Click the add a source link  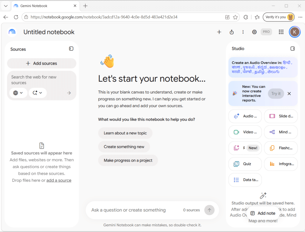(59, 180)
